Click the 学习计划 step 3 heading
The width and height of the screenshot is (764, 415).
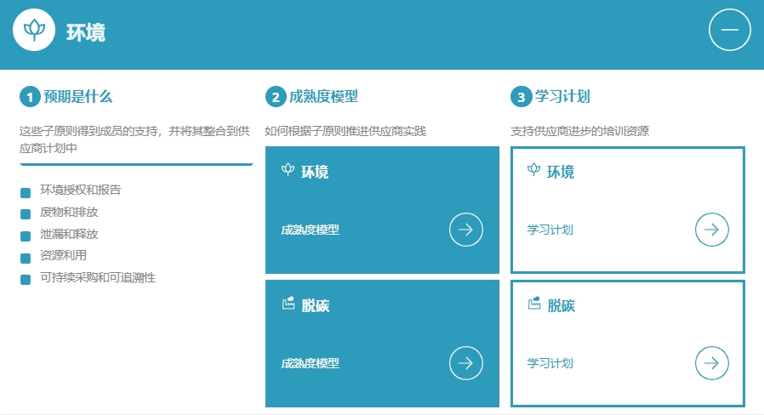point(562,97)
